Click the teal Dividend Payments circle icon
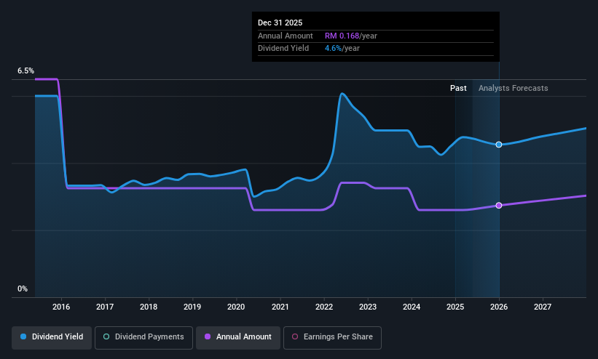Image resolution: width=598 pixels, height=359 pixels. (x=106, y=336)
